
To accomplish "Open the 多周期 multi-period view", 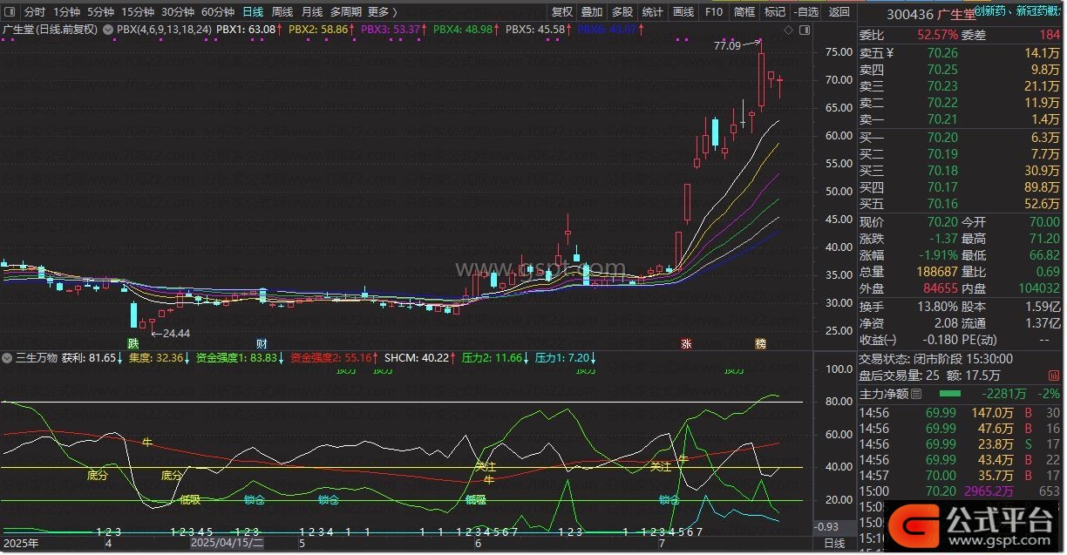I will (x=347, y=12).
